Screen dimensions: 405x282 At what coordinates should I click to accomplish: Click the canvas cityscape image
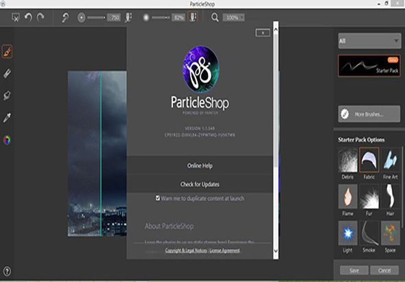pos(97,154)
